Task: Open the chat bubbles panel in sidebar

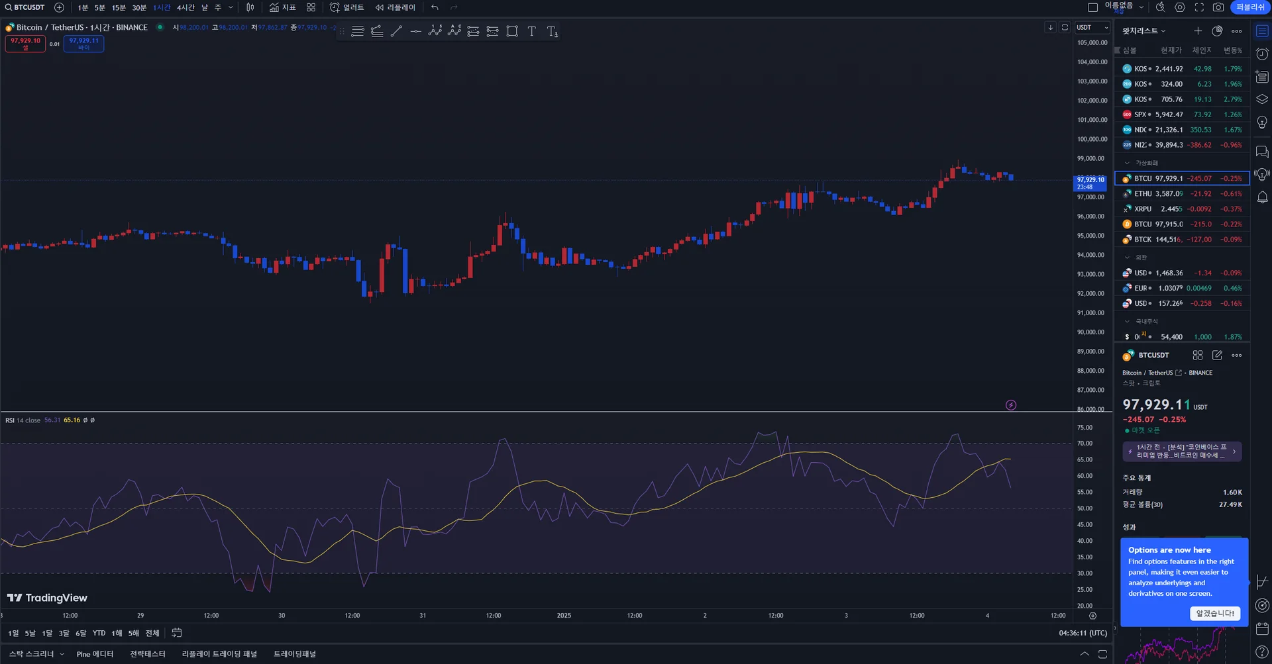Action: 1262,152
